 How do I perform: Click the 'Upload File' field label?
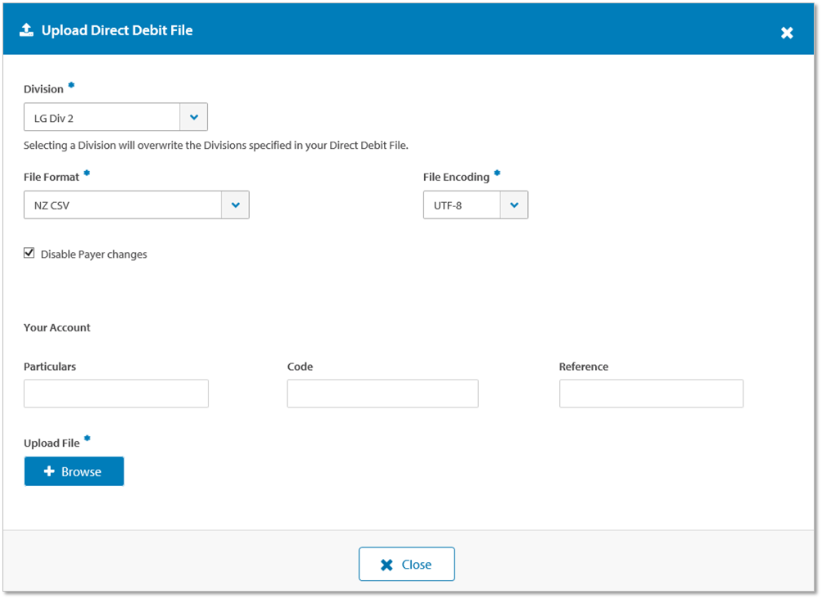(x=52, y=443)
